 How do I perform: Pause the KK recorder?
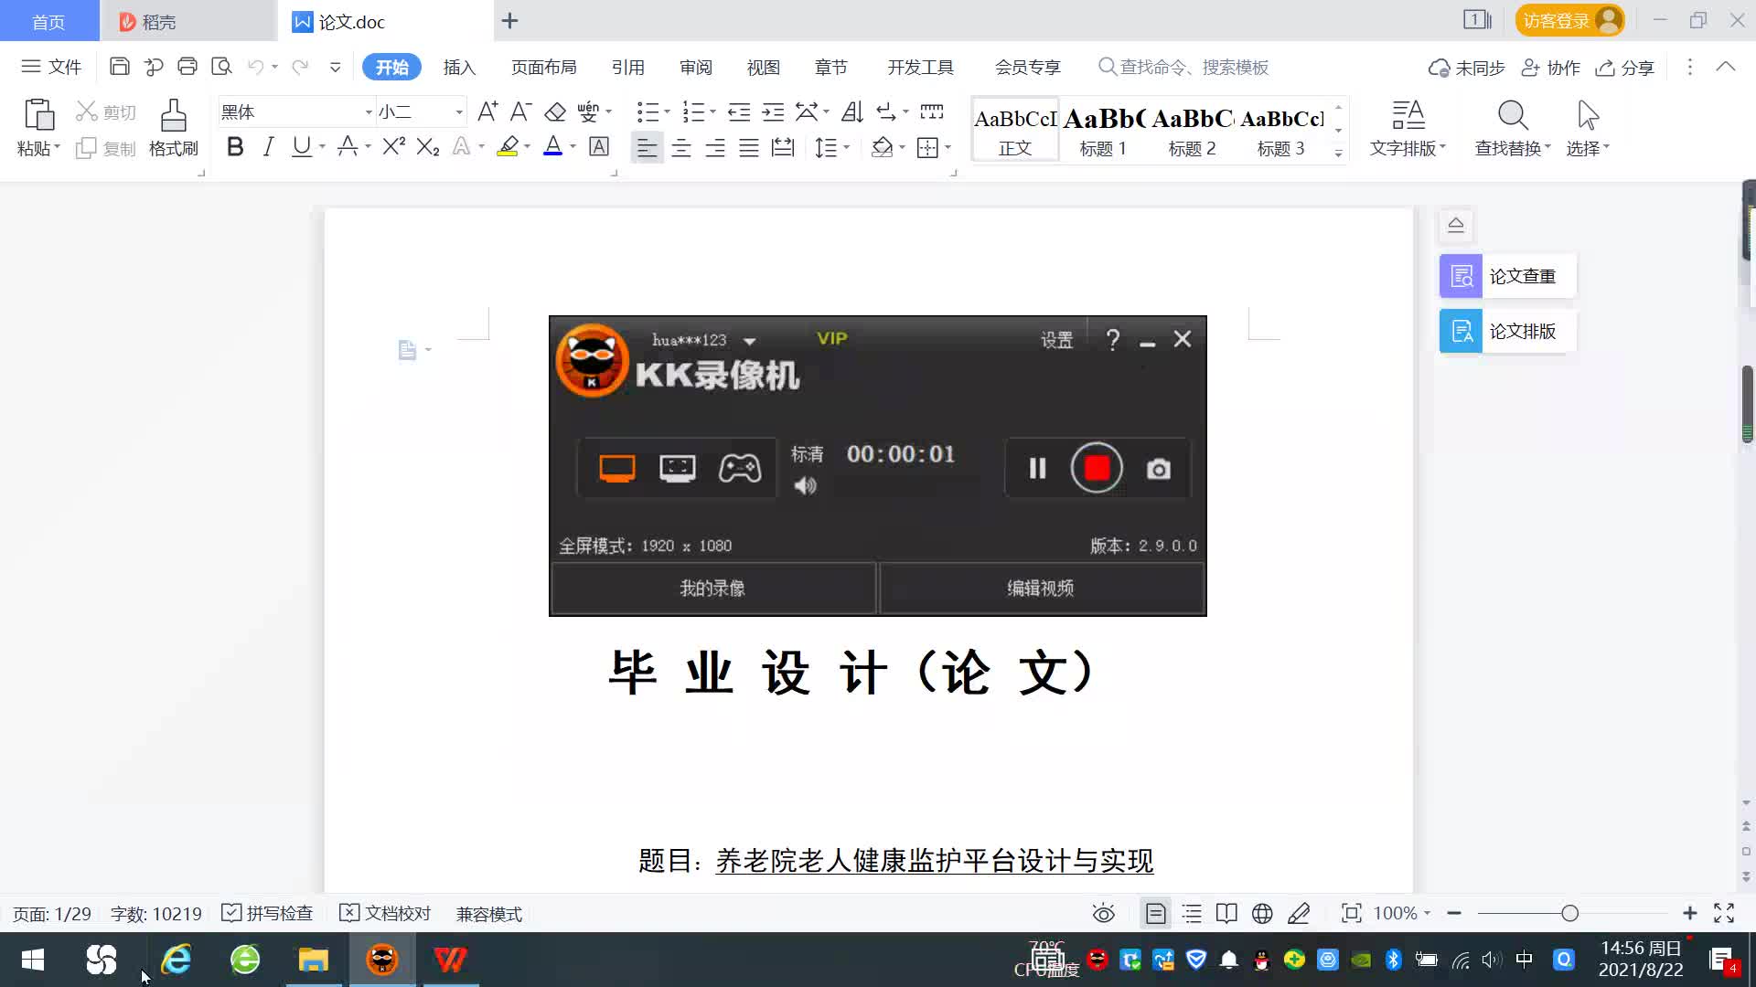point(1037,468)
